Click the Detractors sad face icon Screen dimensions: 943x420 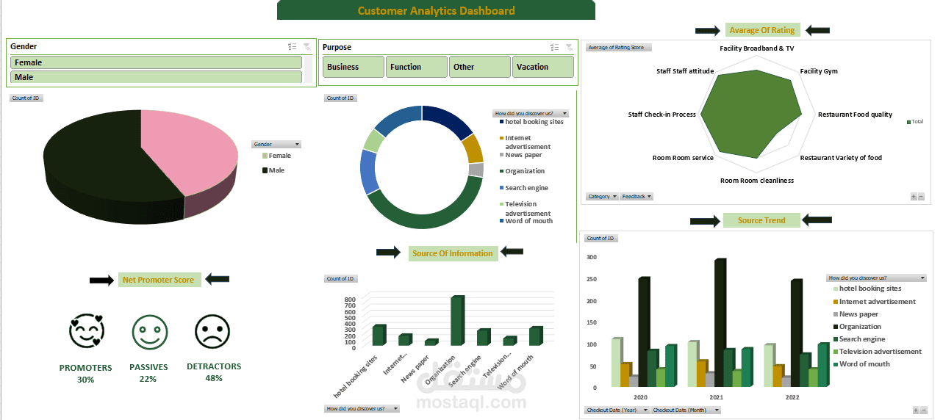pyautogui.click(x=212, y=332)
